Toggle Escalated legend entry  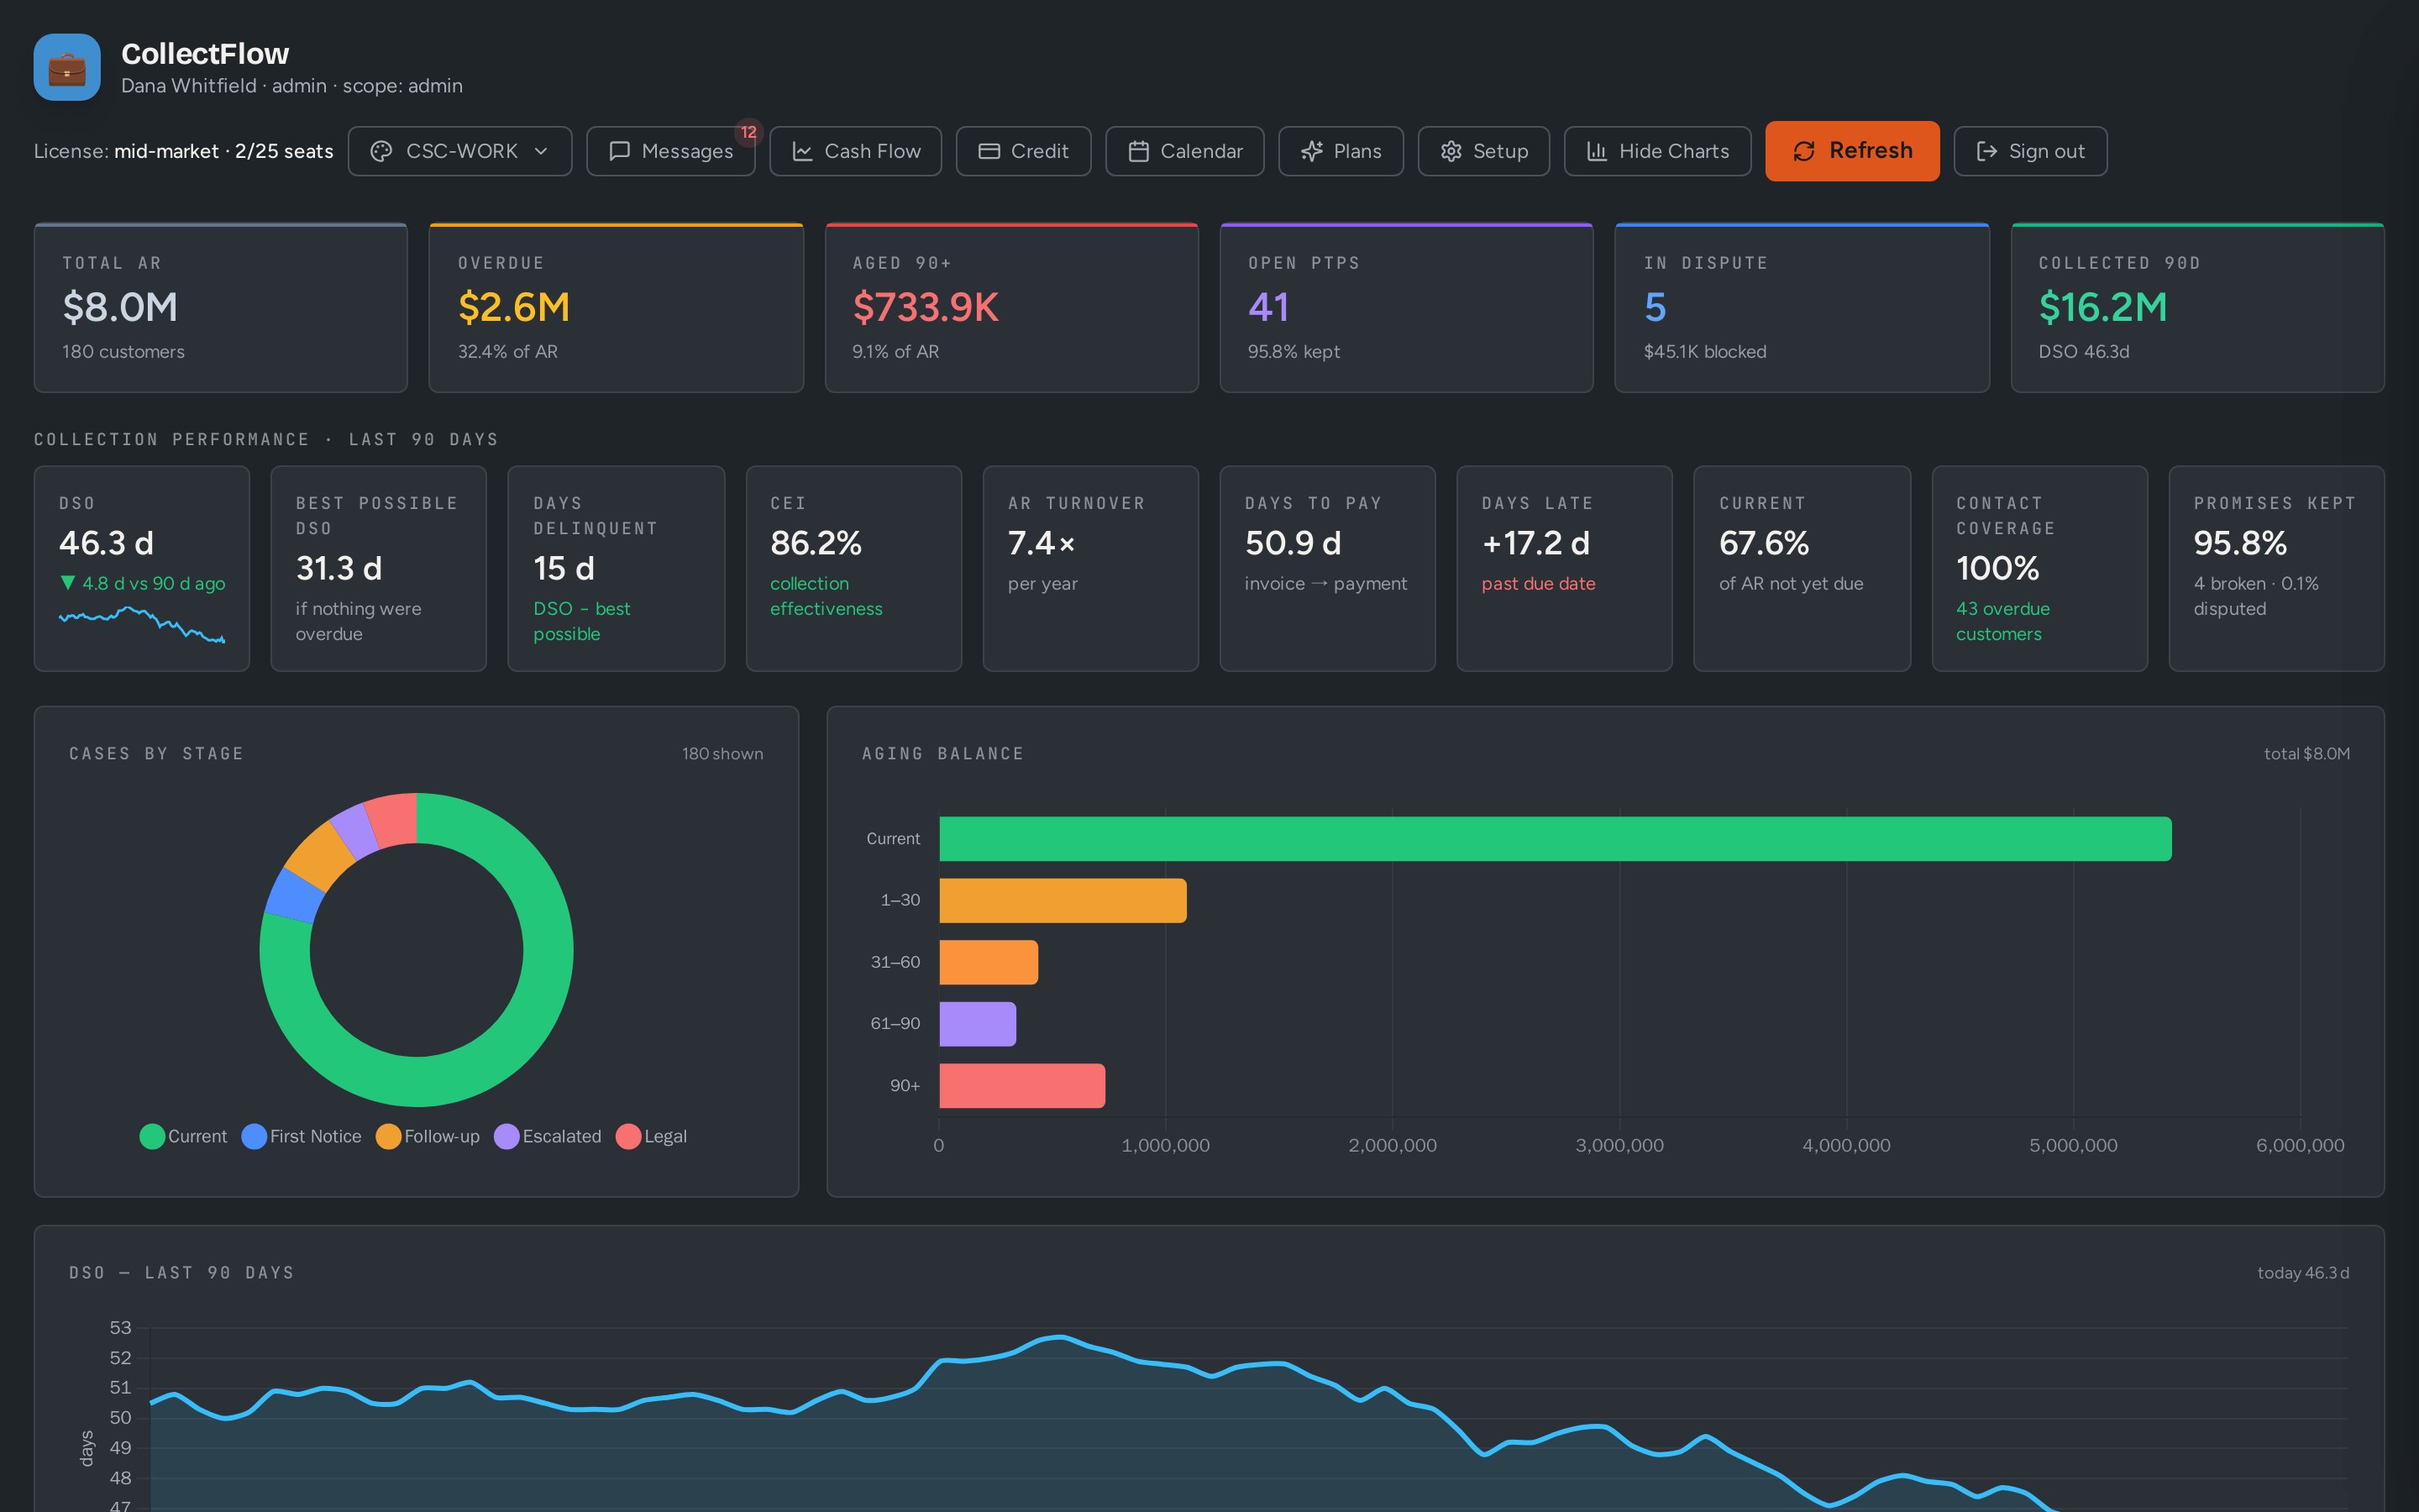548,1136
